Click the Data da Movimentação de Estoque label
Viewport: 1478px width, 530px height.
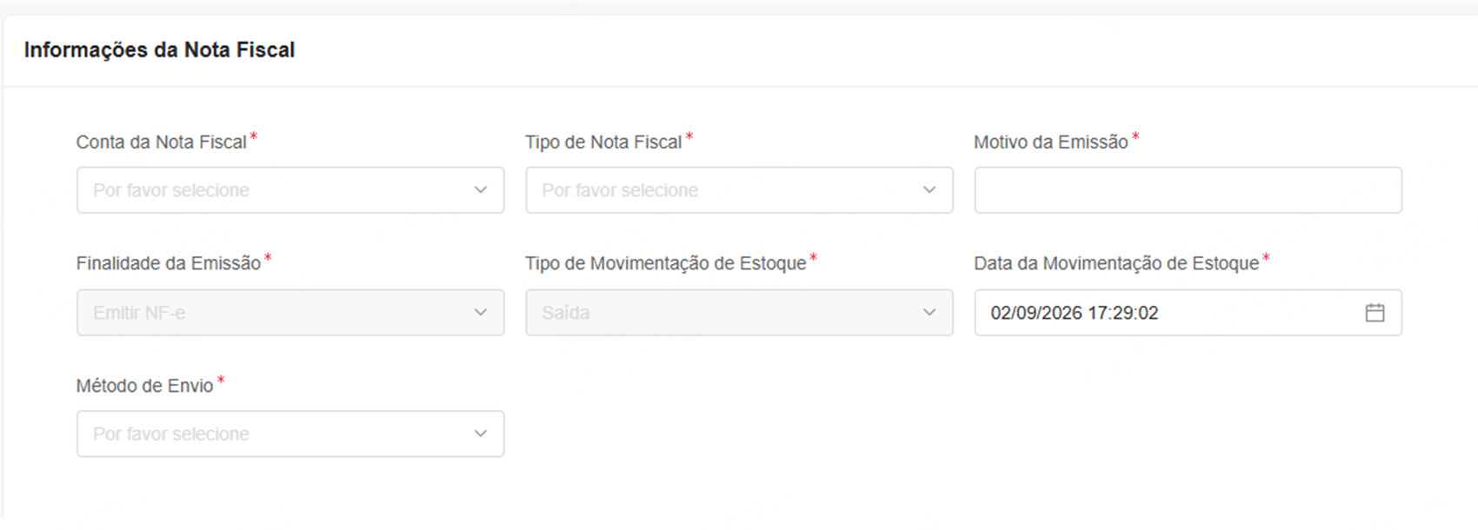point(1116,263)
